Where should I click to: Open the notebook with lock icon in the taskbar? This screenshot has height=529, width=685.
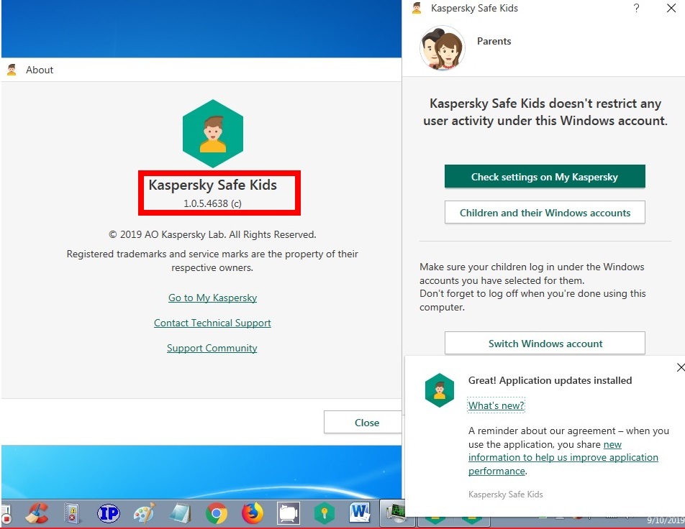[72, 513]
